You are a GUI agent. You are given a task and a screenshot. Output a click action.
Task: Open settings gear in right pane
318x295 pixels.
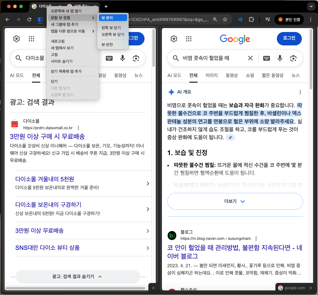tap(174, 39)
